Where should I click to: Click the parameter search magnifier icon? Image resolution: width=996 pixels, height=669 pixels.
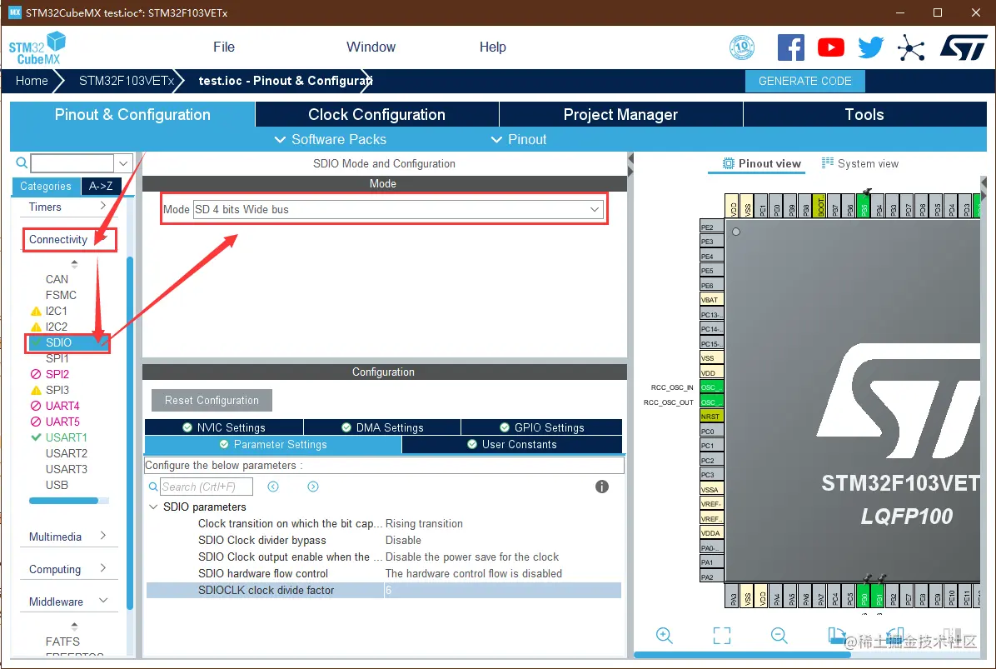(x=153, y=487)
